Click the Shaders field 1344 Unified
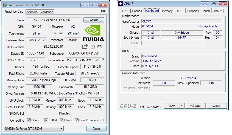232x135 pixels. [41, 67]
